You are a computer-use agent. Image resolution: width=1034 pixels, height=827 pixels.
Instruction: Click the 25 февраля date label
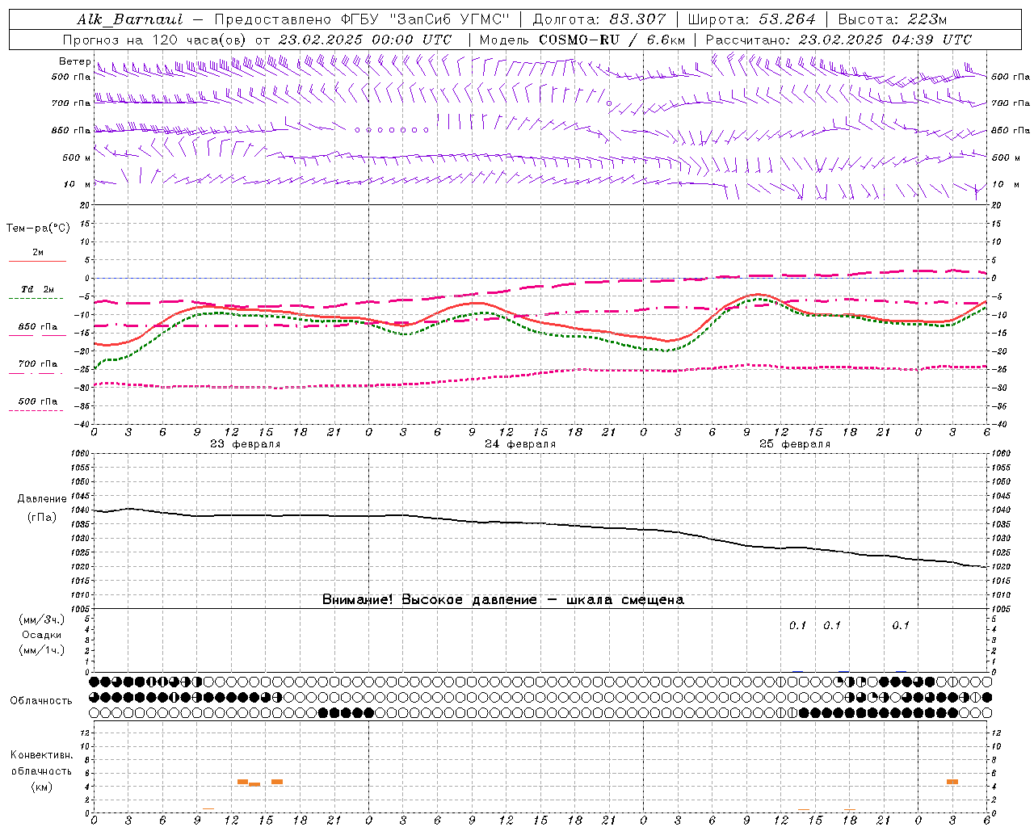tap(795, 444)
